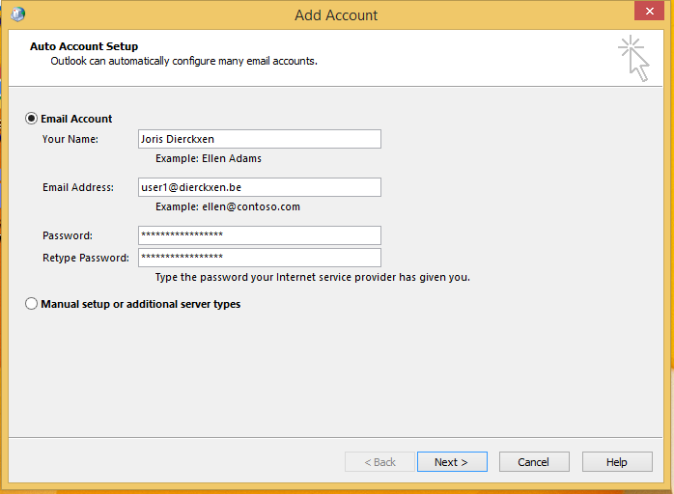Screen dimensions: 674x494
Task: Open Help for account setup
Action: pos(616,462)
